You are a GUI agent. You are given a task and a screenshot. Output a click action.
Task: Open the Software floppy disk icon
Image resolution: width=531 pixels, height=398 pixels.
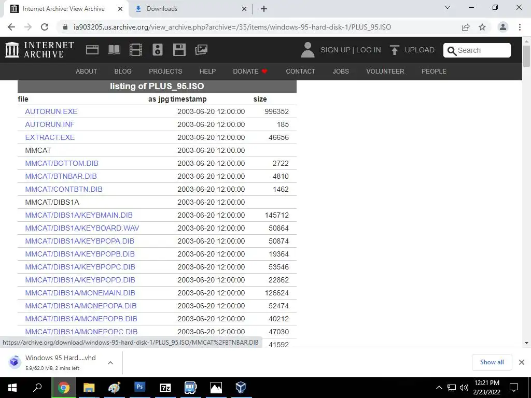179,50
